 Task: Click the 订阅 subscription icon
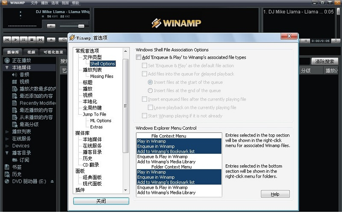coord(15,160)
